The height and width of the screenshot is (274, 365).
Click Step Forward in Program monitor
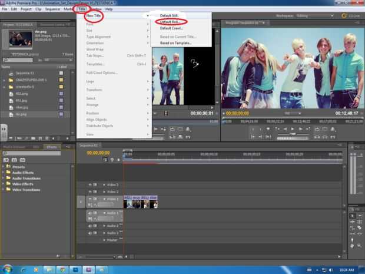point(300,129)
